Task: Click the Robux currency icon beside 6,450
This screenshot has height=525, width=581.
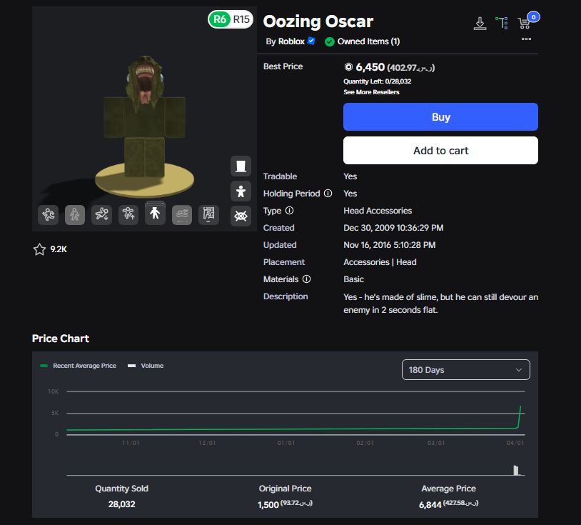Action: 348,66
